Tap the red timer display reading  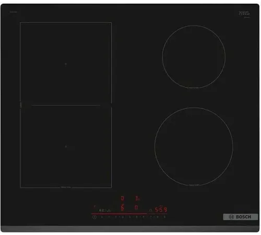(x=161, y=209)
